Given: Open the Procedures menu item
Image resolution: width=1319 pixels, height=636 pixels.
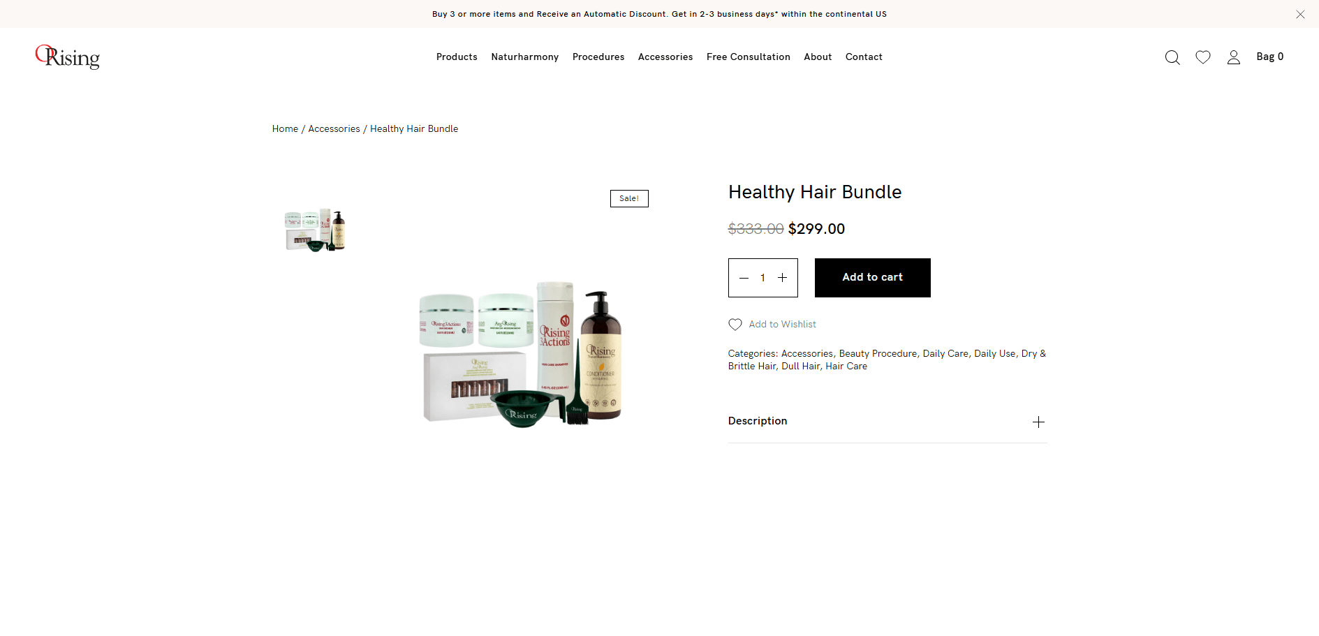Looking at the screenshot, I should 598,57.
